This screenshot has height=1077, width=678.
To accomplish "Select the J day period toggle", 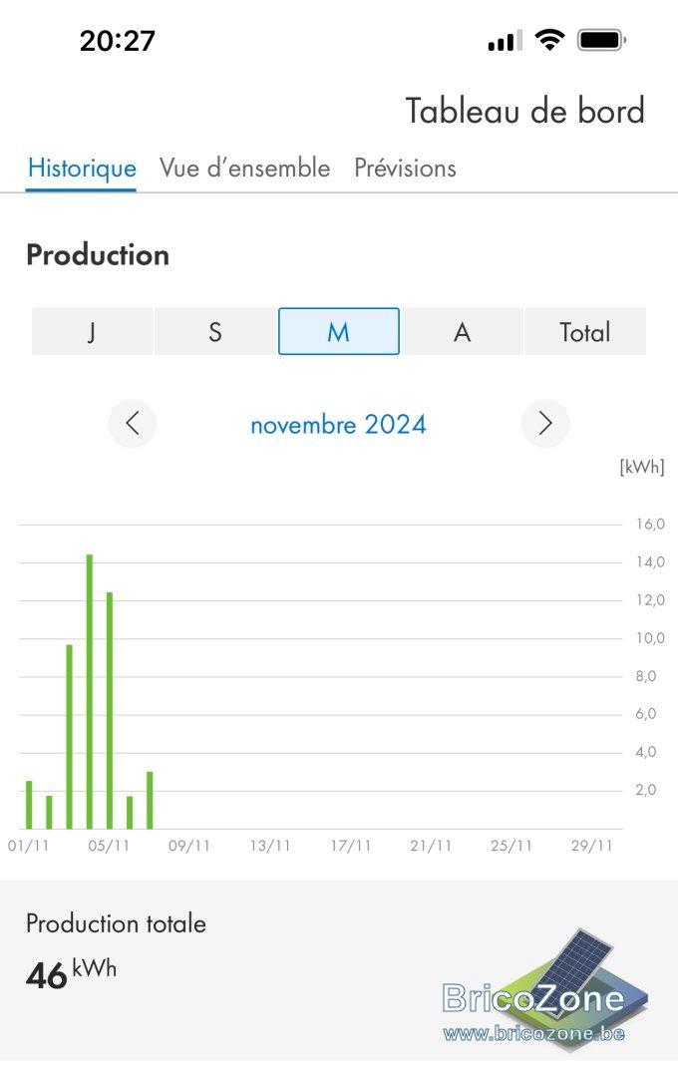I will (x=92, y=332).
